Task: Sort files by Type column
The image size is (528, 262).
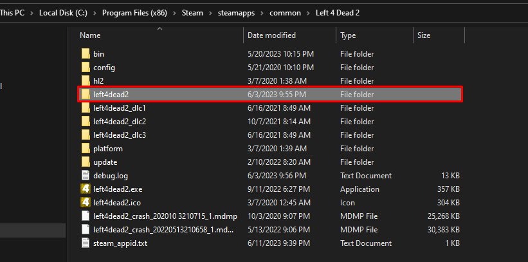Action: click(348, 35)
